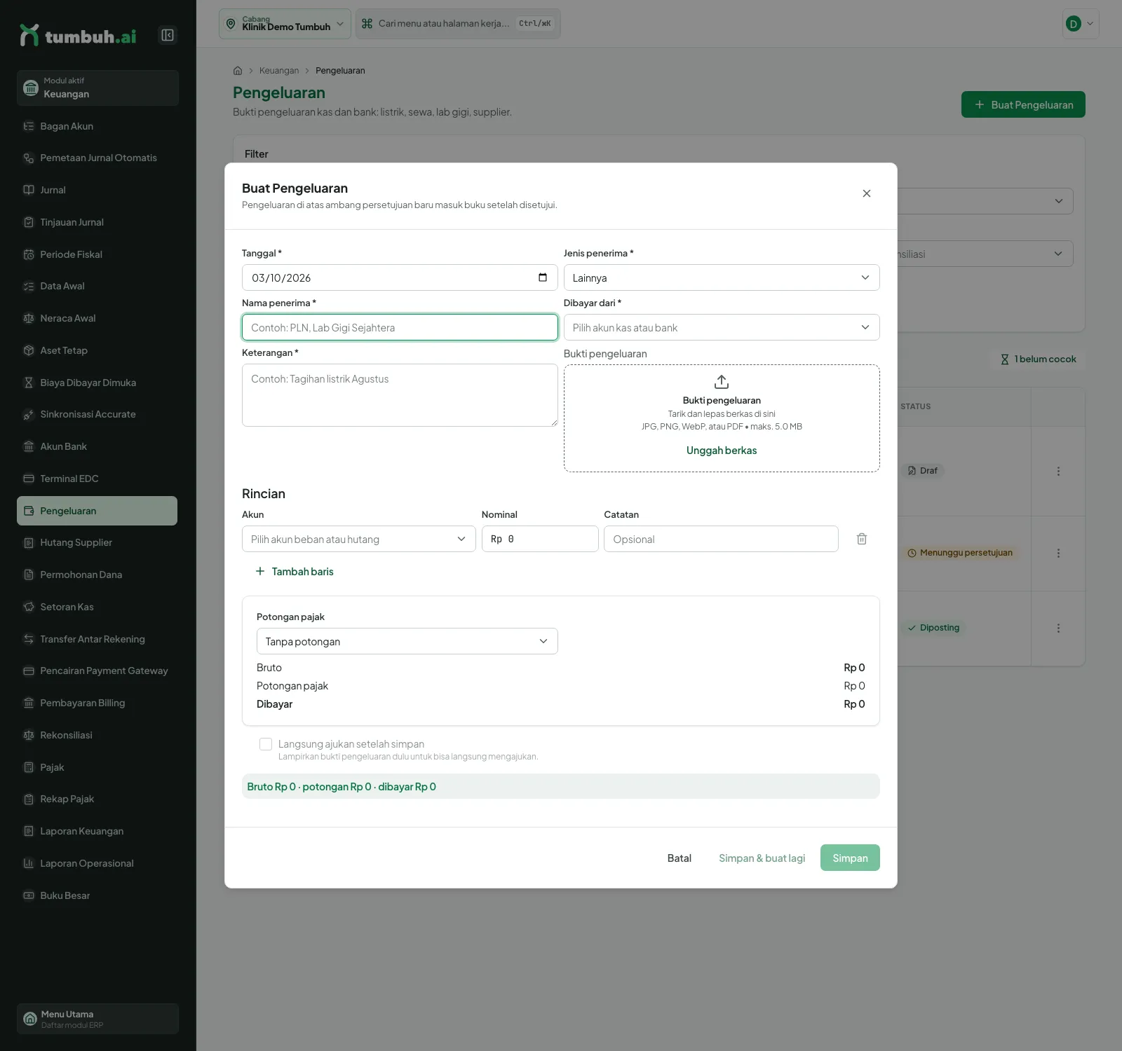Expand the Cabang Klinik Demo Tumbuh selector

click(x=285, y=24)
